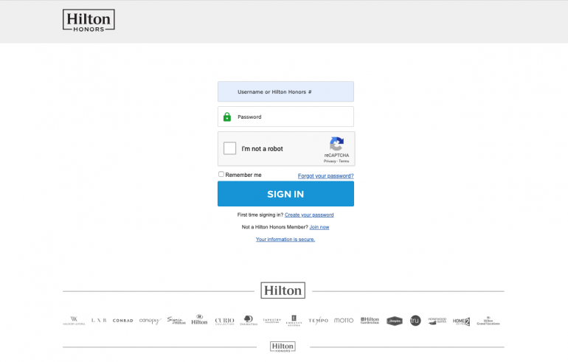Click the Join now link
Screen dimensions: 568x362
click(x=319, y=227)
